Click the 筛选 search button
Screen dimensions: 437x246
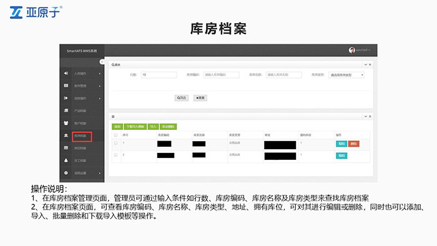[182, 98]
